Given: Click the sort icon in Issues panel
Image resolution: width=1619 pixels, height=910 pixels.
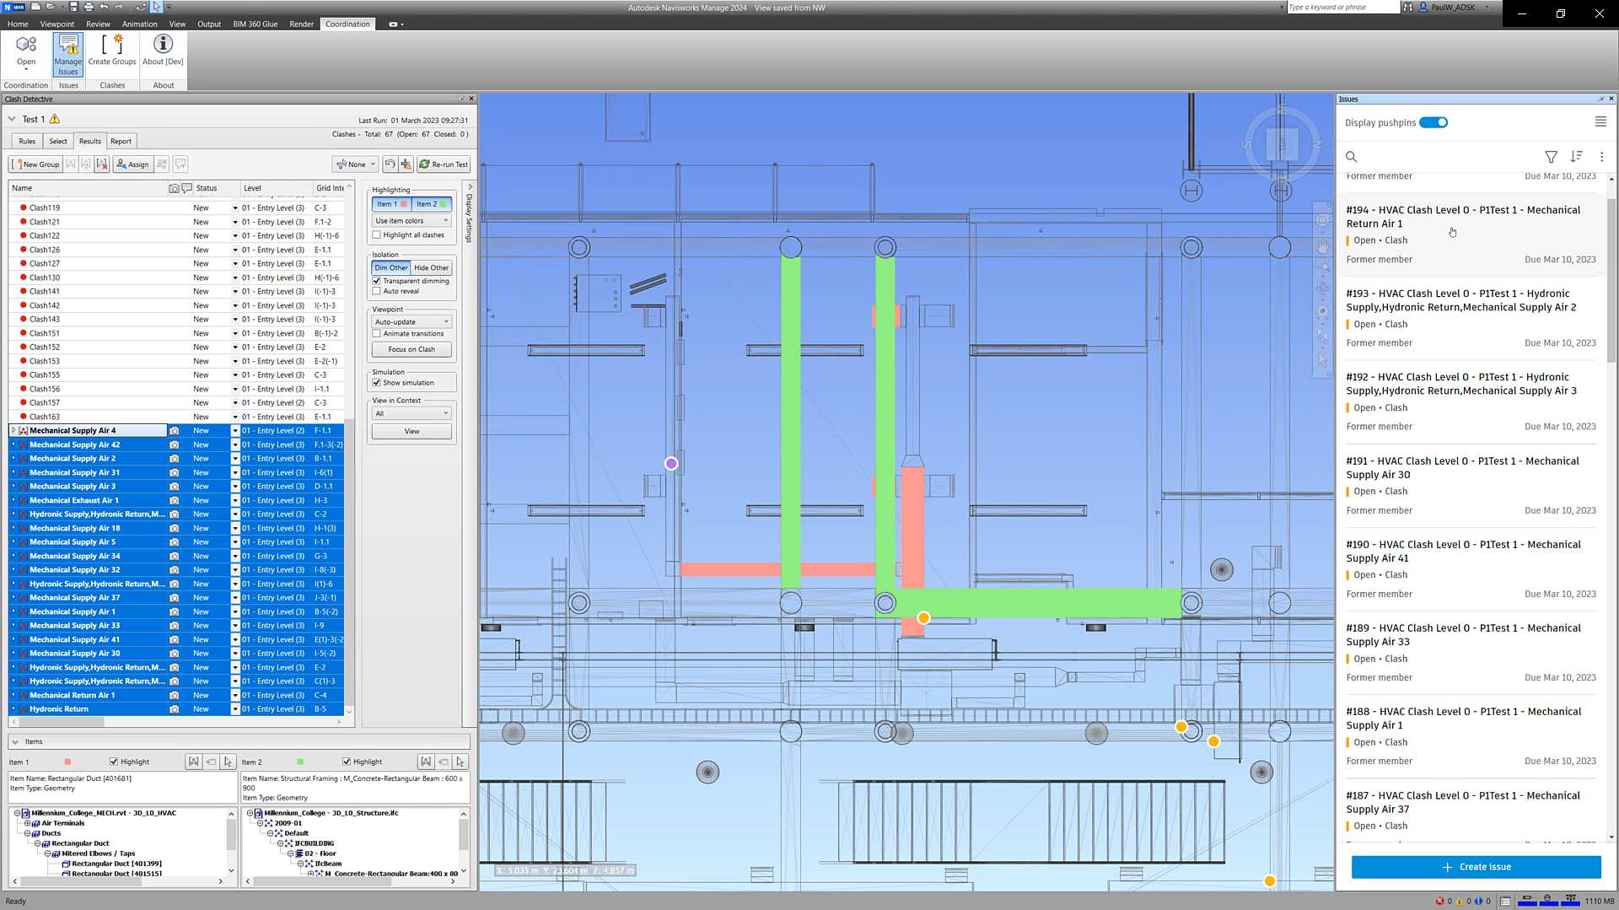Looking at the screenshot, I should tap(1576, 157).
